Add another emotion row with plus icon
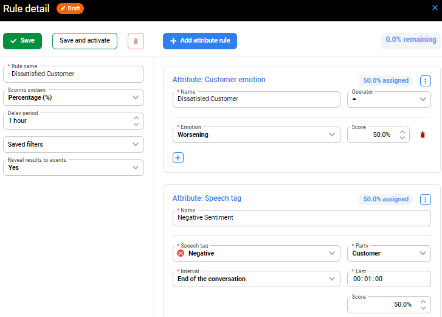442x317 pixels. click(x=178, y=158)
